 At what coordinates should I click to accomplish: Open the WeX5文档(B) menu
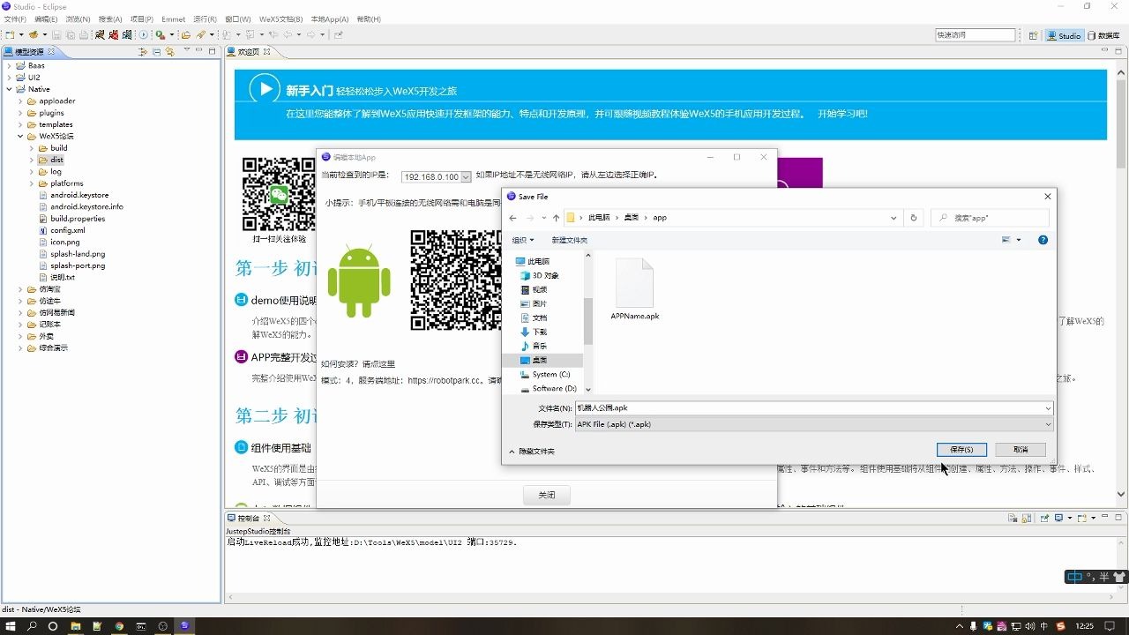click(280, 19)
